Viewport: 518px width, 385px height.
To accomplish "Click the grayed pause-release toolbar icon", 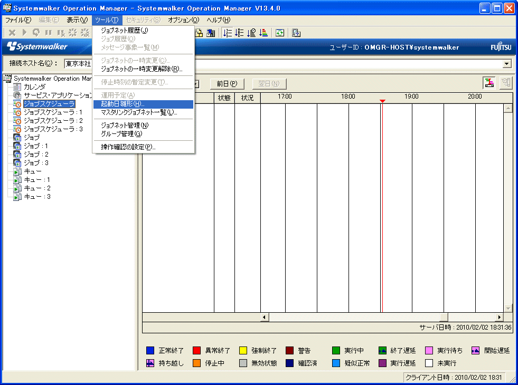I will pyautogui.click(x=61, y=33).
